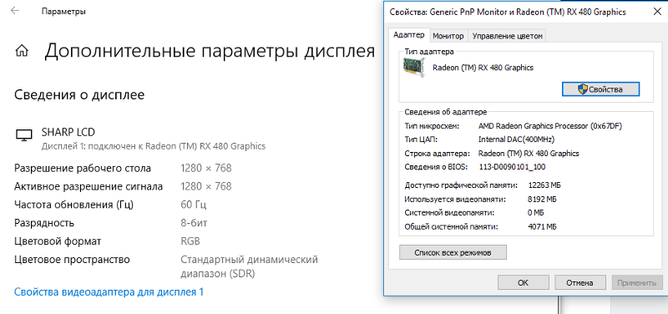This screenshot has height=314, width=668.
Task: Cancel the dialog with Отмена
Action: pos(579,282)
